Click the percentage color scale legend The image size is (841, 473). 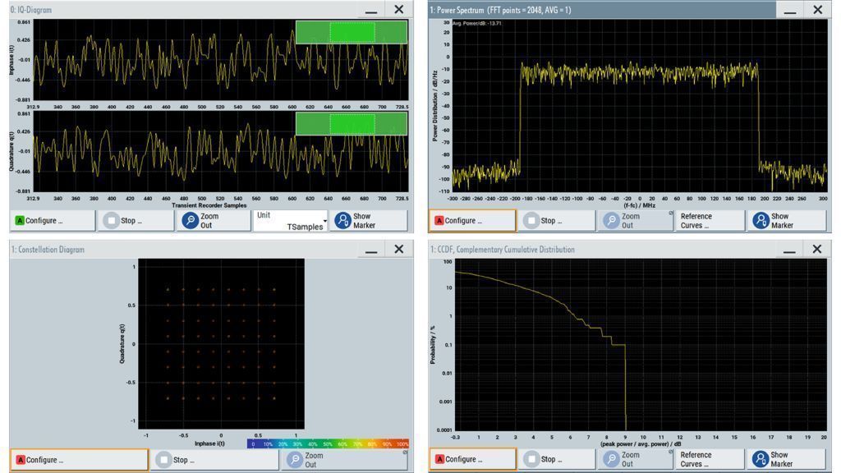(x=328, y=443)
